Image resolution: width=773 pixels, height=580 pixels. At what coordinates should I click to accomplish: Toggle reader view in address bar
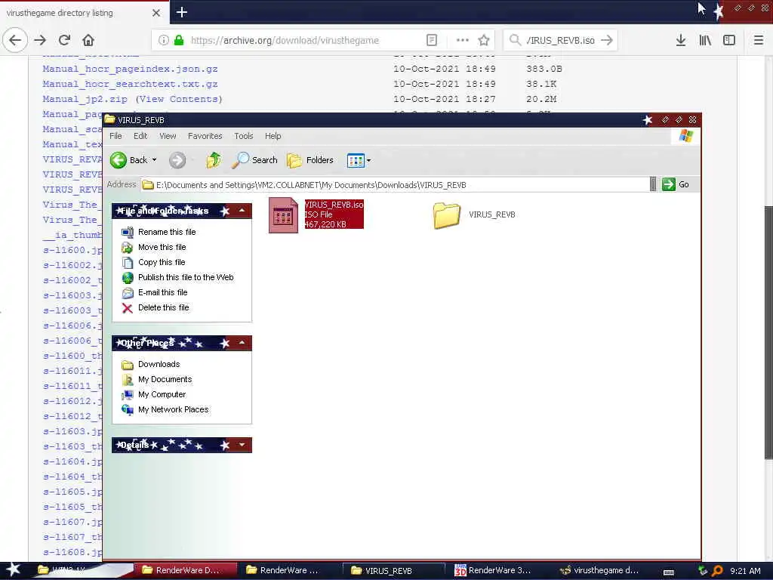(432, 41)
